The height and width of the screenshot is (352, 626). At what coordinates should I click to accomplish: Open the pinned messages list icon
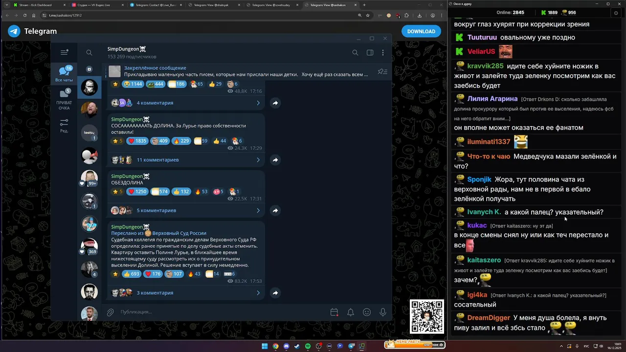(x=382, y=71)
